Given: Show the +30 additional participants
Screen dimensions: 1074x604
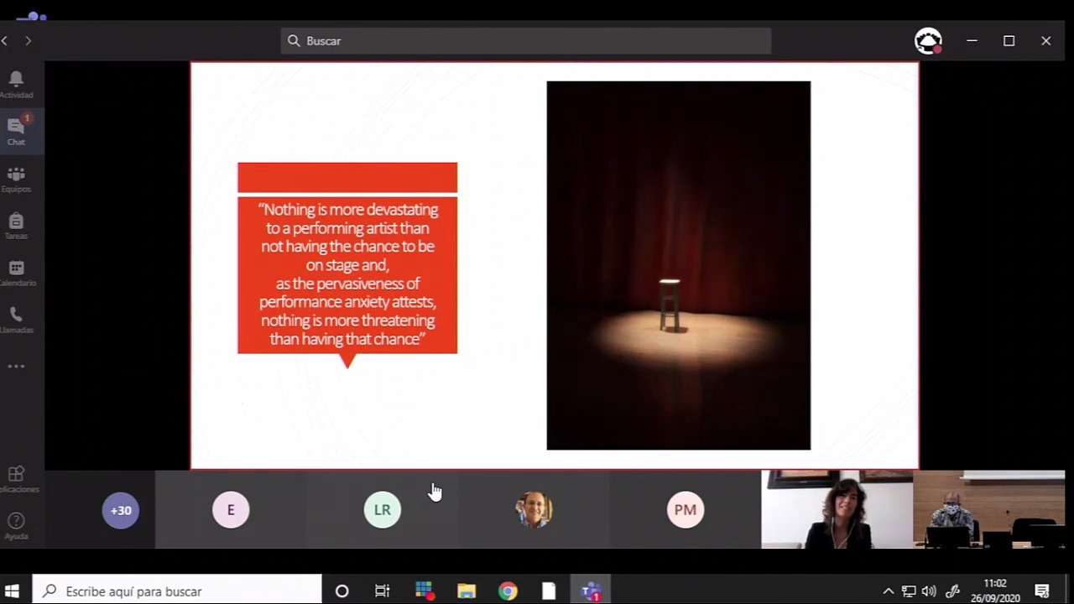Looking at the screenshot, I should click(x=121, y=510).
